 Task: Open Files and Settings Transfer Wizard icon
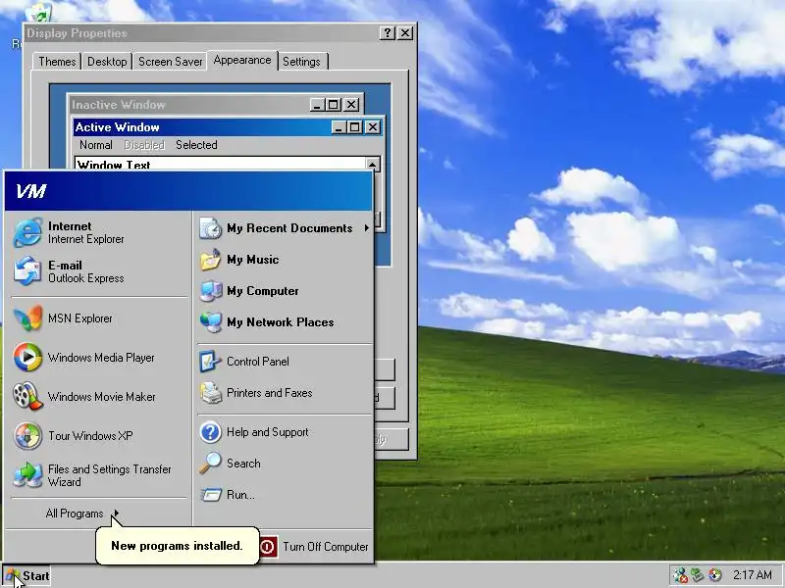(x=27, y=475)
